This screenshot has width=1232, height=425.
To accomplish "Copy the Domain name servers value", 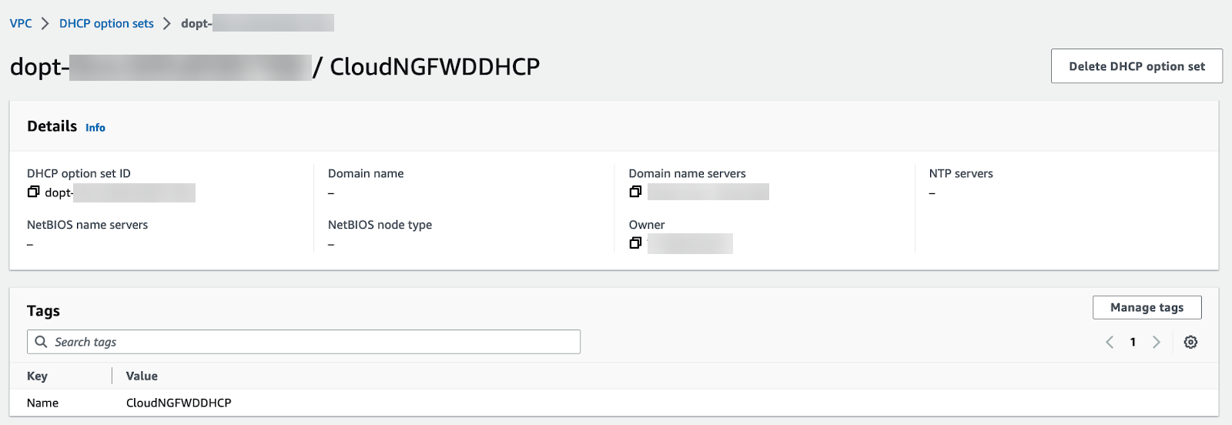I will click(x=635, y=192).
